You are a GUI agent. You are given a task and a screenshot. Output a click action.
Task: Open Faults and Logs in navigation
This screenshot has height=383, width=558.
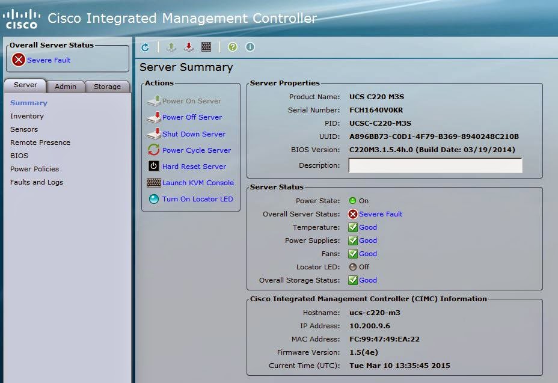click(37, 182)
